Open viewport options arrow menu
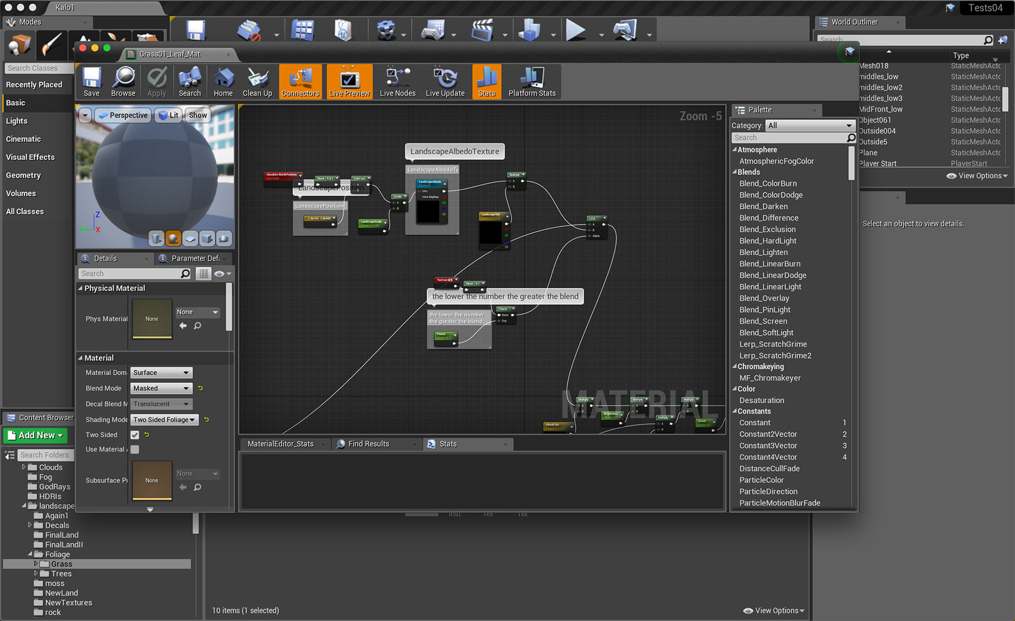The width and height of the screenshot is (1015, 621). 85,115
